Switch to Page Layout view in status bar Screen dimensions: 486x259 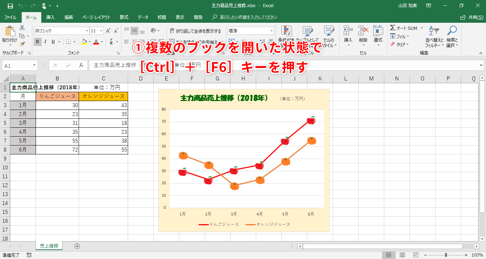coord(402,255)
